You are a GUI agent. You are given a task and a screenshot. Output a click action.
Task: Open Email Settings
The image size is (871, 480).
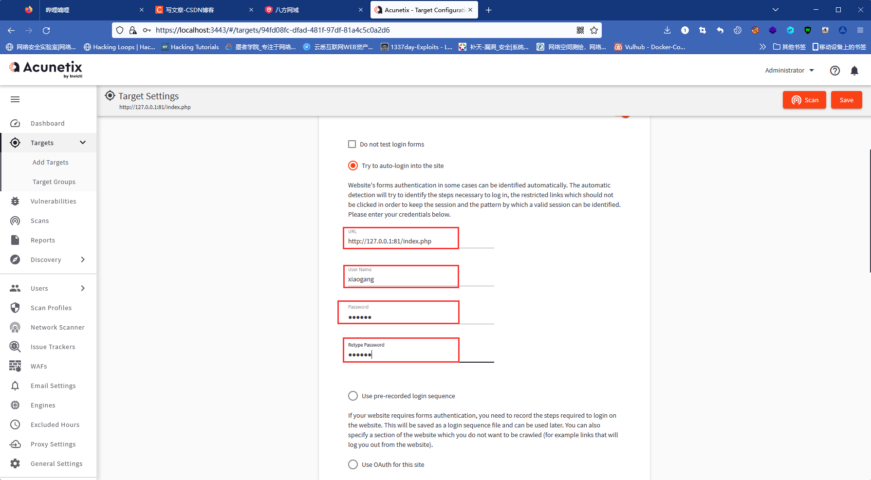click(53, 386)
